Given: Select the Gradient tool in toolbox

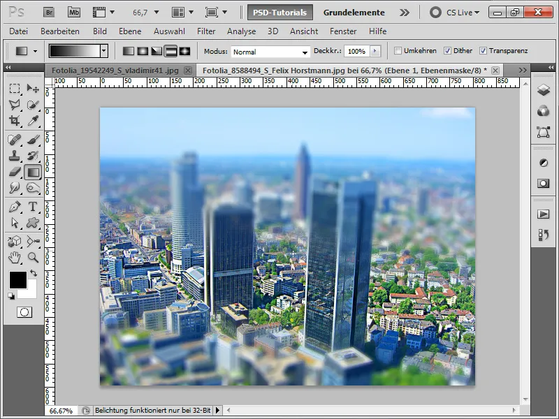Looking at the screenshot, I should point(33,172).
